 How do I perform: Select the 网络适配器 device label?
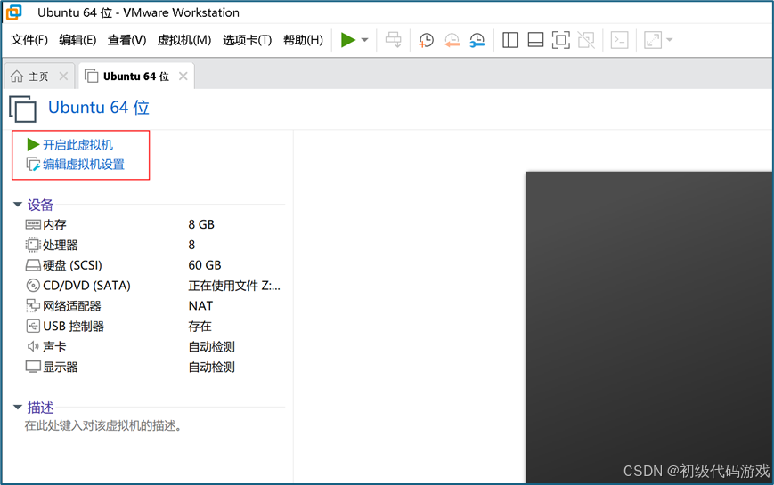coord(72,306)
